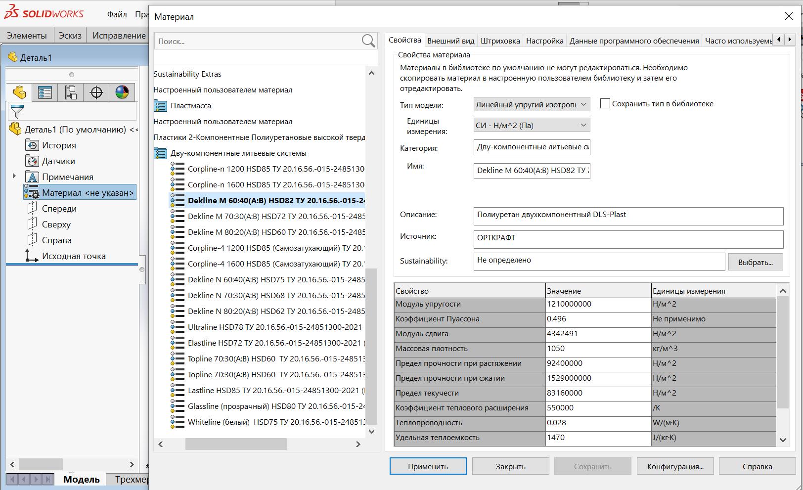Click the search magnifier icon
The height and width of the screenshot is (490, 803).
(368, 41)
